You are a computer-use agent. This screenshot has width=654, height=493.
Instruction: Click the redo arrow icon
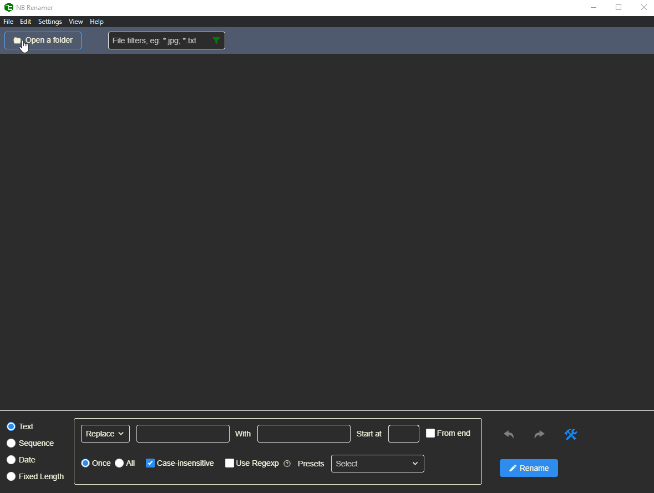[x=539, y=434]
